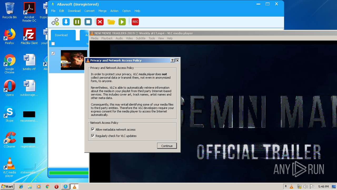
Task: Select FileZilla Client desktop icon
Action: point(29,36)
